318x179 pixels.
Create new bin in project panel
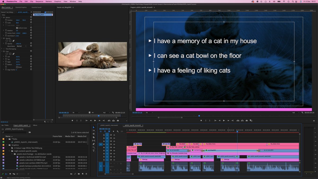point(79,174)
